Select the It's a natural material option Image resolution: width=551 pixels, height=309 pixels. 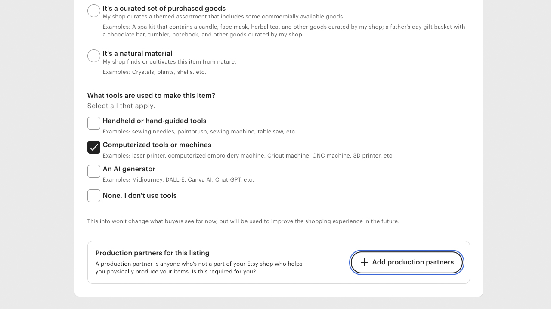tap(93, 55)
